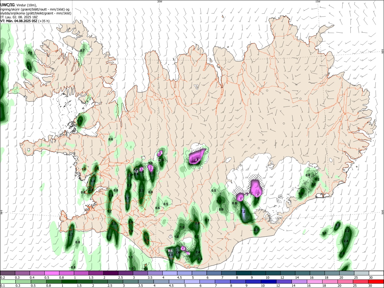Click the '64N' latitude label on right edge
Image resolution: width=384 pixels, height=288 pixels.
click(x=382, y=212)
